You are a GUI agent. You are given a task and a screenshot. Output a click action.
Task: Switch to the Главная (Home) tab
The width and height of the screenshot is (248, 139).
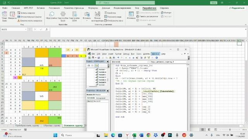point(15,8)
